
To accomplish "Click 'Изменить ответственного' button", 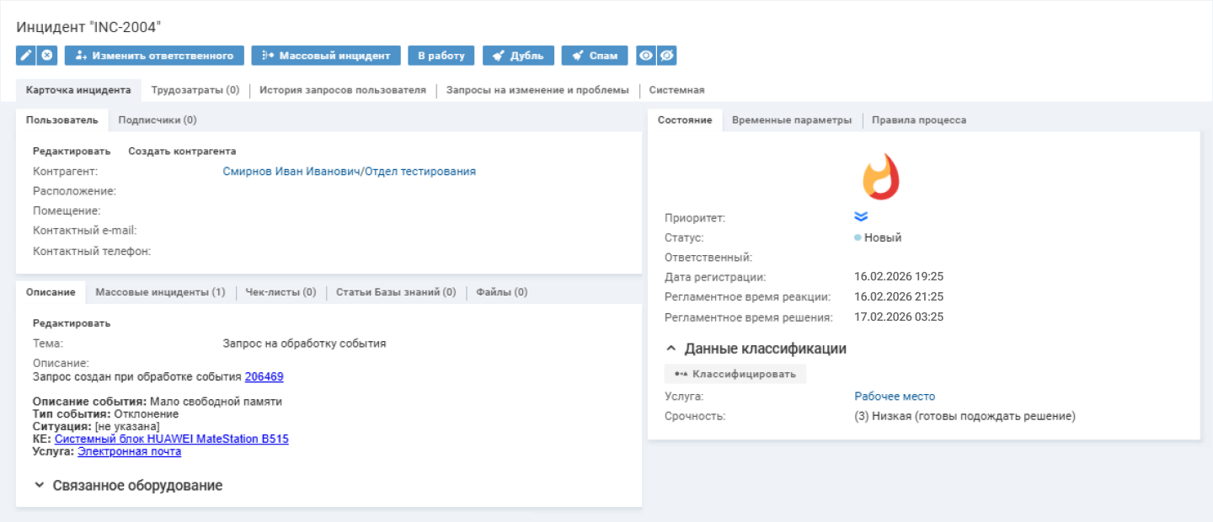I will [154, 56].
